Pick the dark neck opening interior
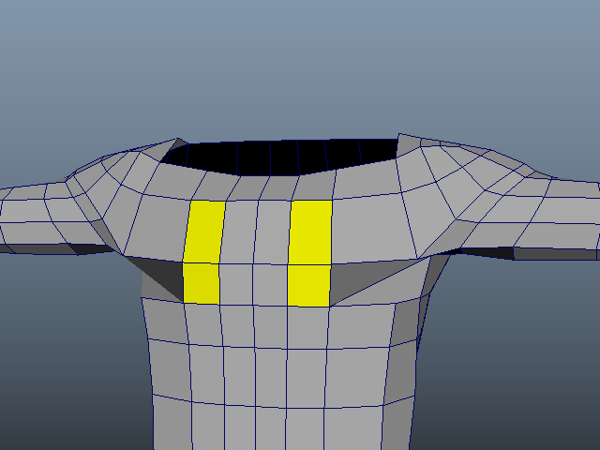The height and width of the screenshot is (450, 600). 281,155
